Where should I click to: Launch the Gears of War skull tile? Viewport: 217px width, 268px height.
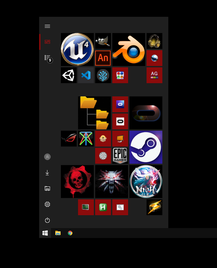coord(77,182)
